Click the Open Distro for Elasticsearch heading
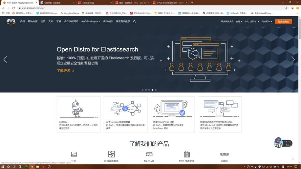301x169 pixels. (97, 49)
